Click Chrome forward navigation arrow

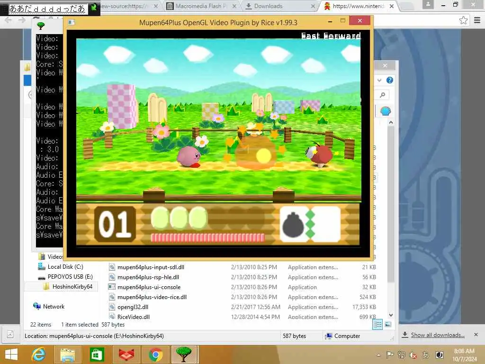[22, 20]
